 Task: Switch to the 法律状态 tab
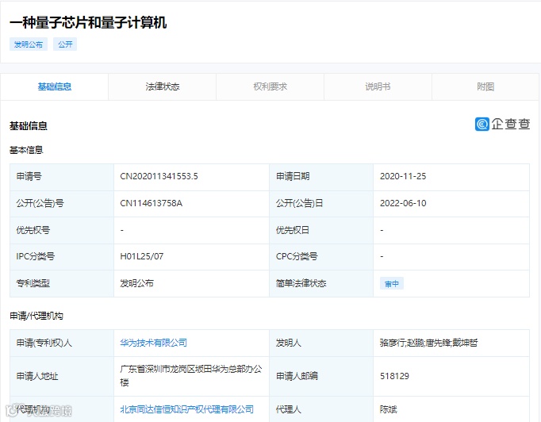[x=162, y=86]
